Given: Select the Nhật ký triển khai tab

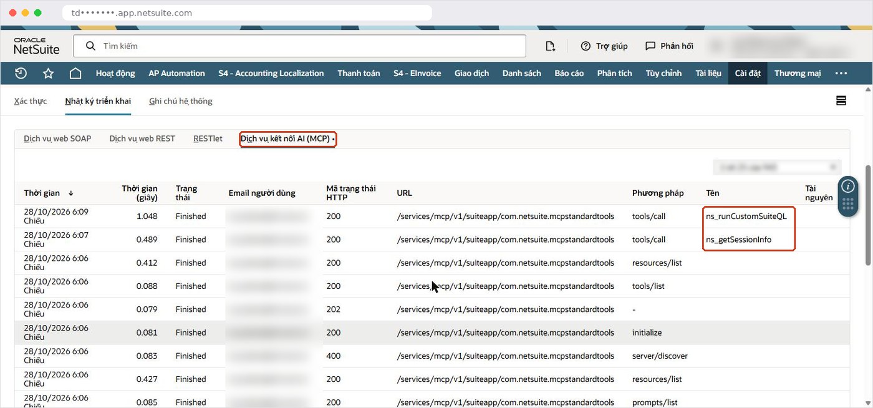Looking at the screenshot, I should [98, 101].
